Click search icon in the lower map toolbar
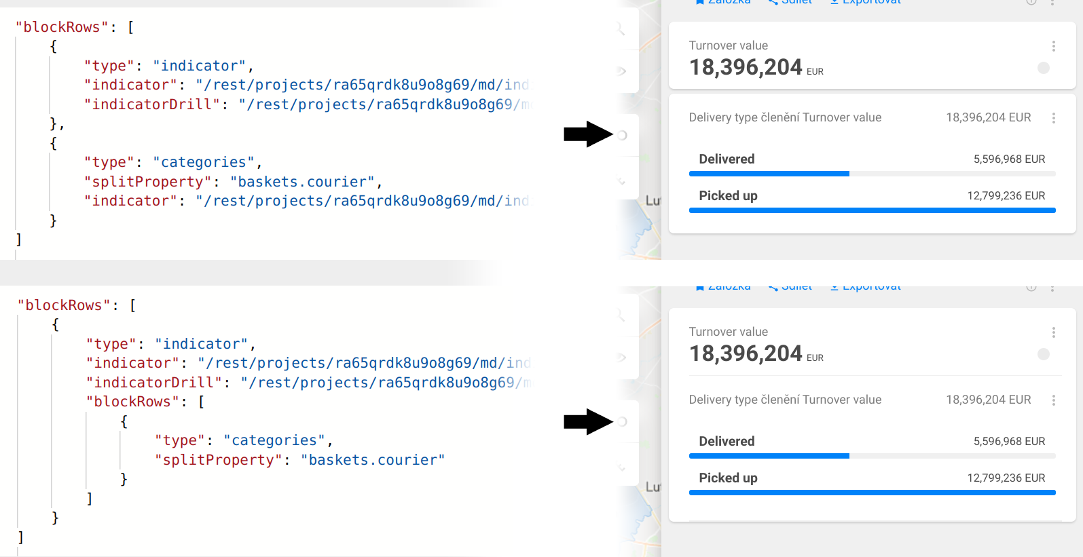This screenshot has width=1083, height=557. tap(620, 315)
